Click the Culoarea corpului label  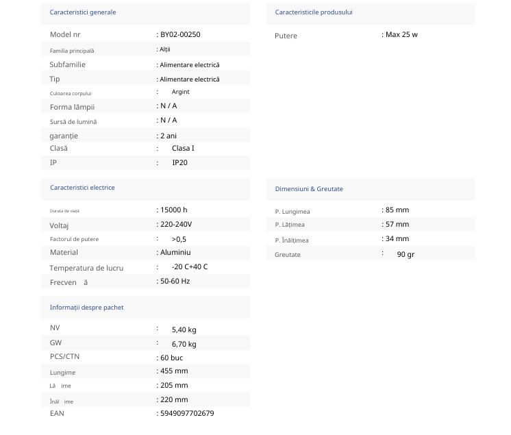(x=71, y=94)
